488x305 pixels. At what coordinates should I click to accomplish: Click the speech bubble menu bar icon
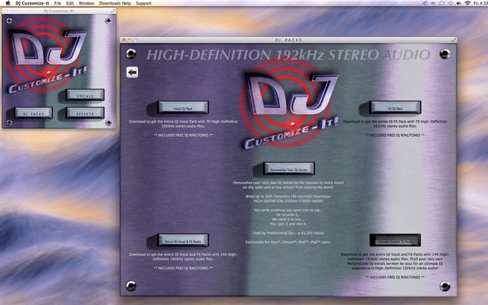click(442, 3)
